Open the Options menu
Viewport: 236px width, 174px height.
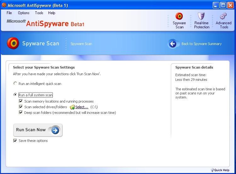point(24,13)
